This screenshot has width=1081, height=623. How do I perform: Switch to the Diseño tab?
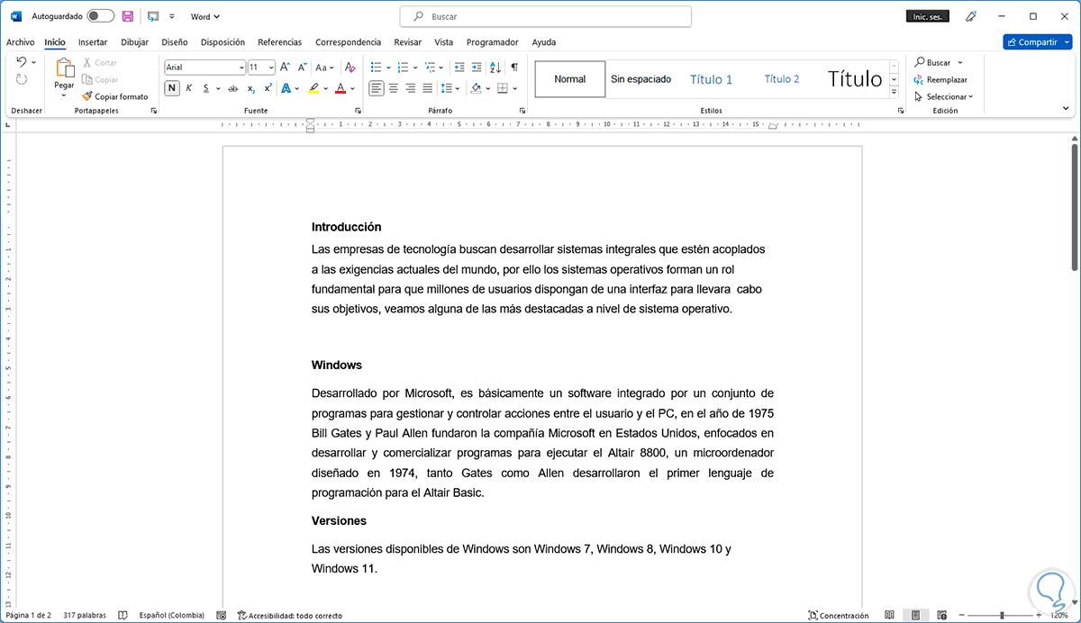[175, 42]
